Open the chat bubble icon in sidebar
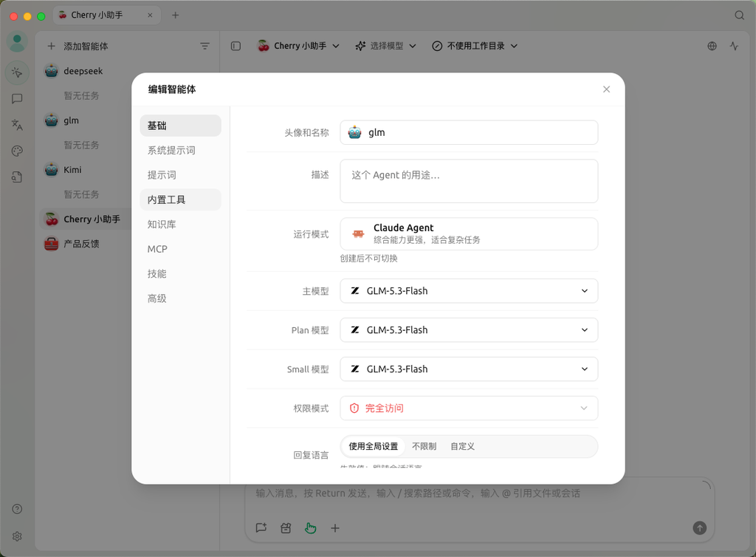Screen dimensions: 756x557 (18, 99)
